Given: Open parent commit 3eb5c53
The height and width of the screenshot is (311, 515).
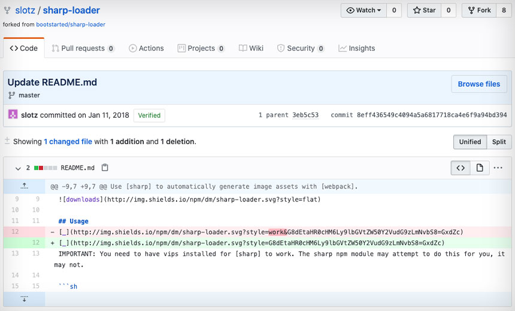Looking at the screenshot, I should pyautogui.click(x=305, y=115).
